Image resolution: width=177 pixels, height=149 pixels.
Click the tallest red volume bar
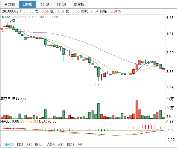(137, 109)
